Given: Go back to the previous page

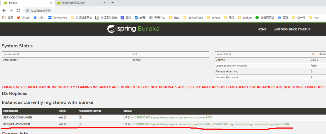Looking at the screenshot, I should 4,11.
